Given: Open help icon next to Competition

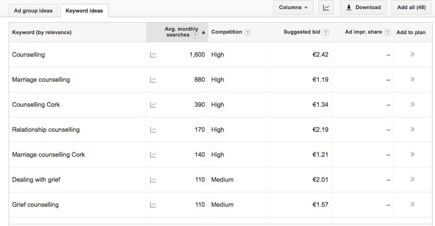Looking at the screenshot, I should coord(247,33).
